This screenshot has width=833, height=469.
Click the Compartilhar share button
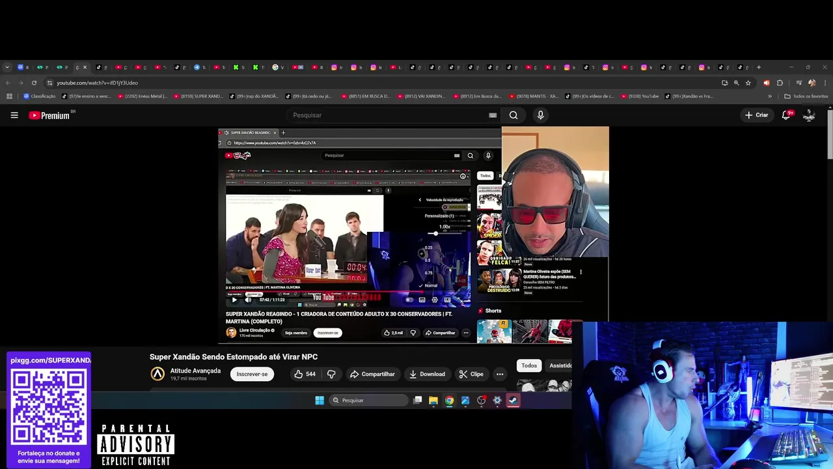[372, 374]
